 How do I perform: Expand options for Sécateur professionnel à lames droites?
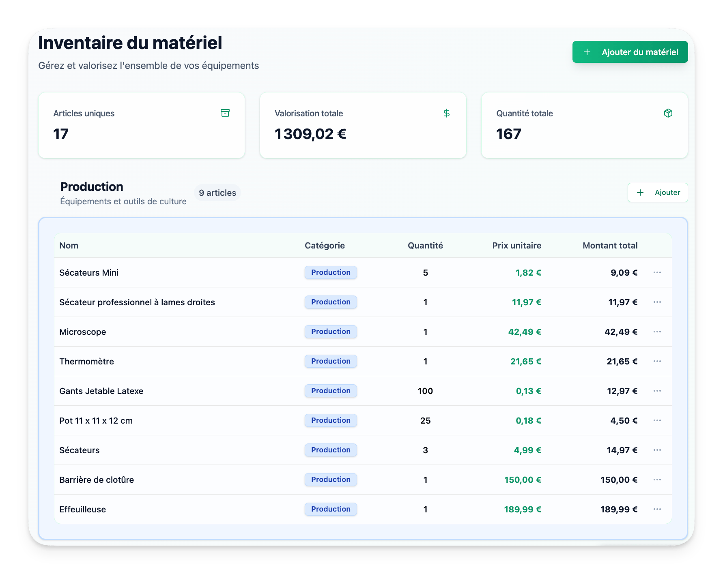tap(657, 302)
